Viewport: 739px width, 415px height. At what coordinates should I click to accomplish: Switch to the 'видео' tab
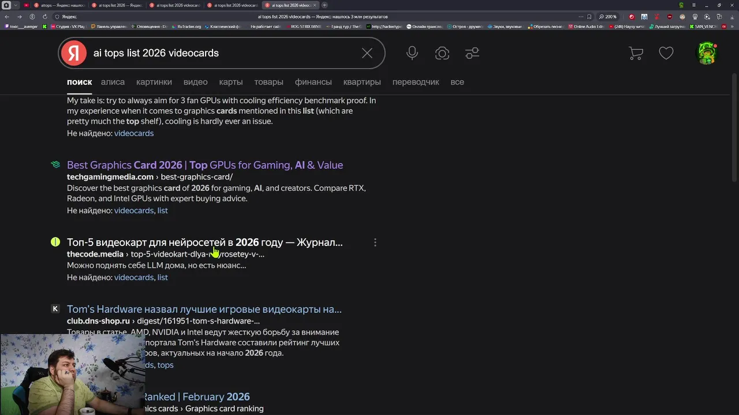point(195,82)
